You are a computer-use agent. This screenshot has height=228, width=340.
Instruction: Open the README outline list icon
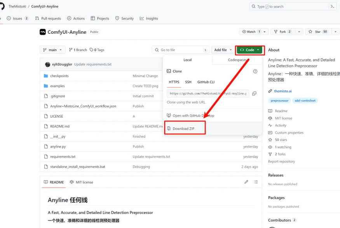(x=256, y=182)
